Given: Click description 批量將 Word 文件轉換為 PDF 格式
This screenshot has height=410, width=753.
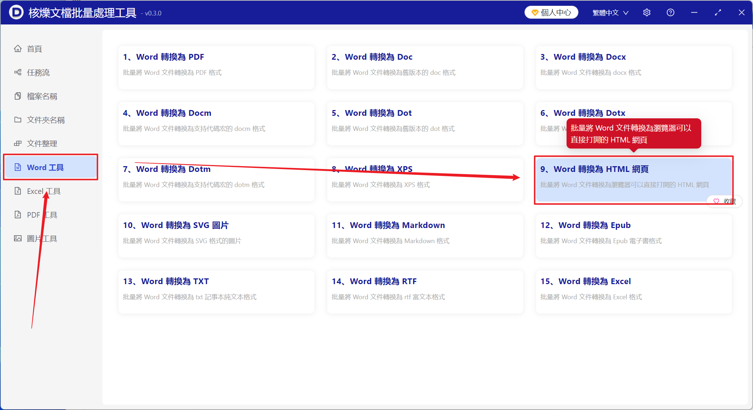Looking at the screenshot, I should (x=172, y=73).
